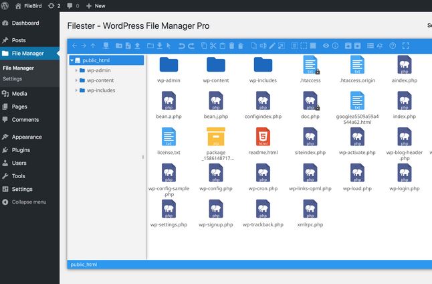
Task: Open updates indicator showing 2
Action: tap(54, 6)
